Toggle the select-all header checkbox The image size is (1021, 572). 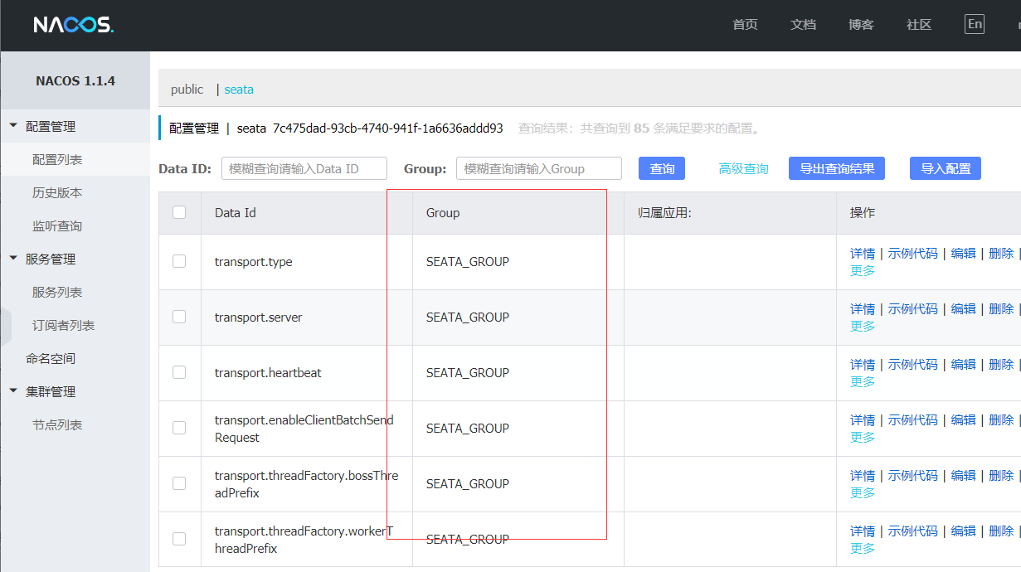179,212
